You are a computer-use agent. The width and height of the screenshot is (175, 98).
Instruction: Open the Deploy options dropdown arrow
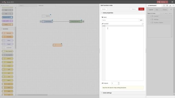(x=167, y=2)
